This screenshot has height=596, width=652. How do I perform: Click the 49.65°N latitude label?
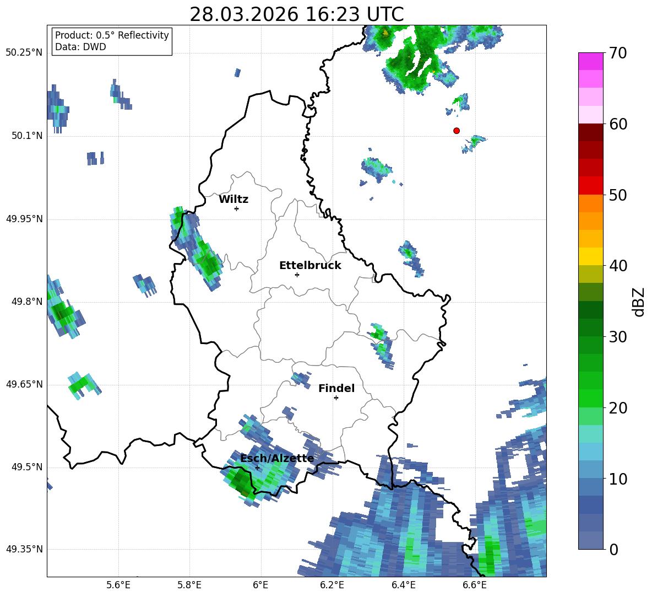coord(24,384)
